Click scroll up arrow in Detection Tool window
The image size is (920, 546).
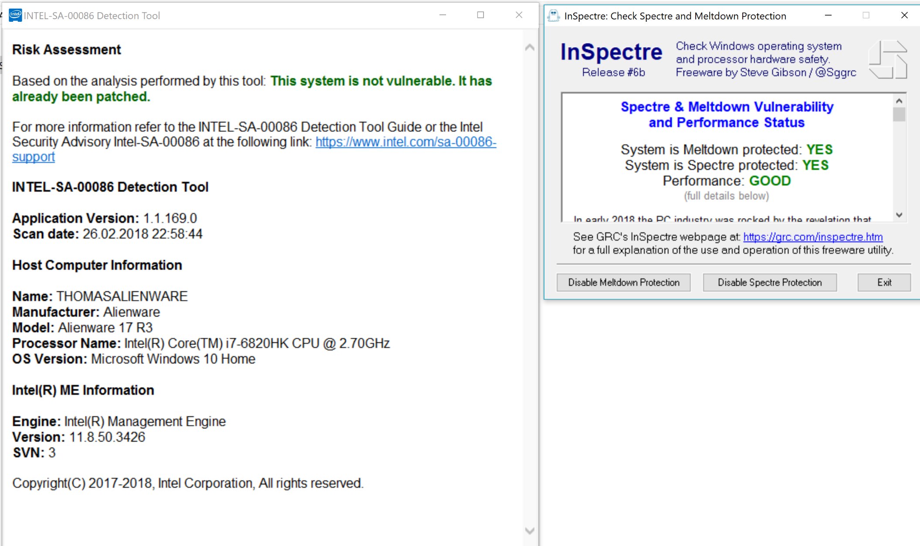coord(530,47)
